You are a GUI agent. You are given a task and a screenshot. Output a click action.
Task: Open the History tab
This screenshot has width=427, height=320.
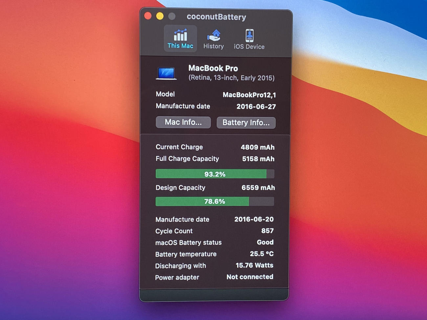coord(213,39)
